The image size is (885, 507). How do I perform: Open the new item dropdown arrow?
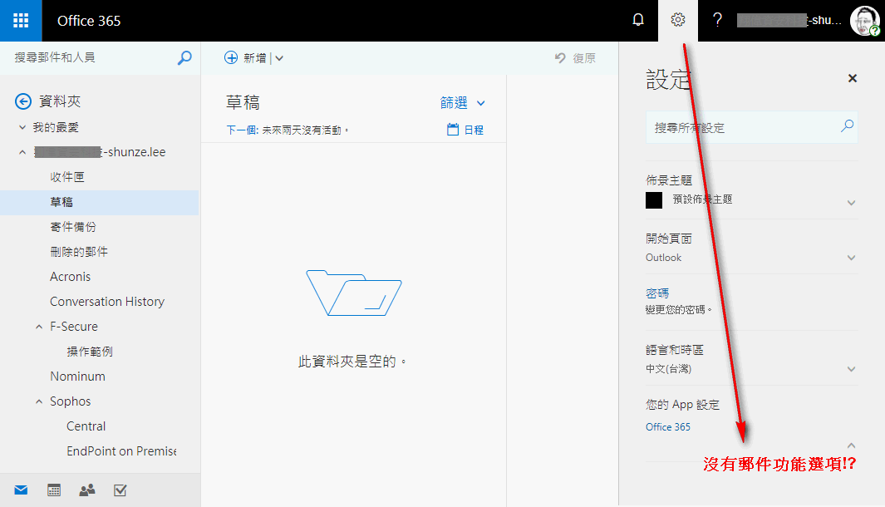[279, 58]
